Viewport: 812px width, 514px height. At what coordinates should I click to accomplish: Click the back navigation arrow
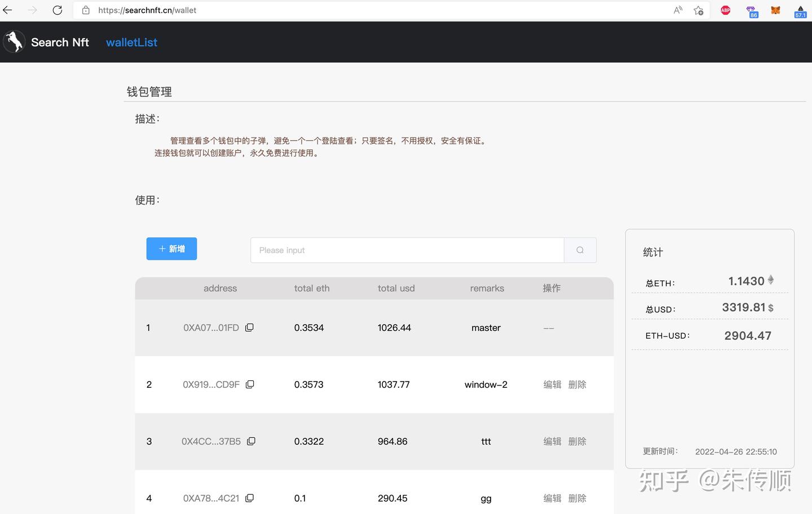[x=7, y=10]
